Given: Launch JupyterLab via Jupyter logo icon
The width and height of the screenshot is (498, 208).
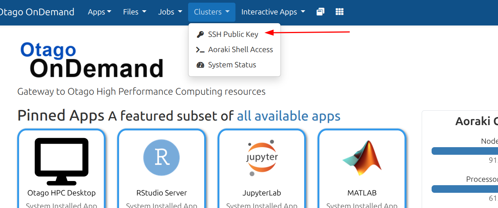Looking at the screenshot, I should (x=261, y=158).
